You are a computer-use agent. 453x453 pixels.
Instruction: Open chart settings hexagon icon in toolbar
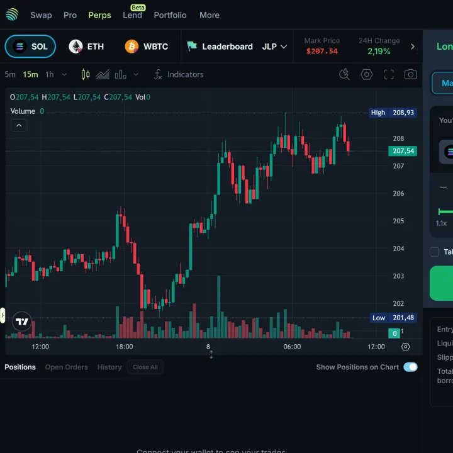pos(366,74)
